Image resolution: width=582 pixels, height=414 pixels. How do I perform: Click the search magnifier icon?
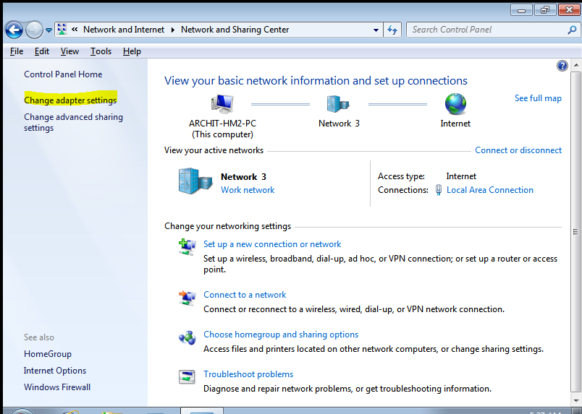[572, 30]
